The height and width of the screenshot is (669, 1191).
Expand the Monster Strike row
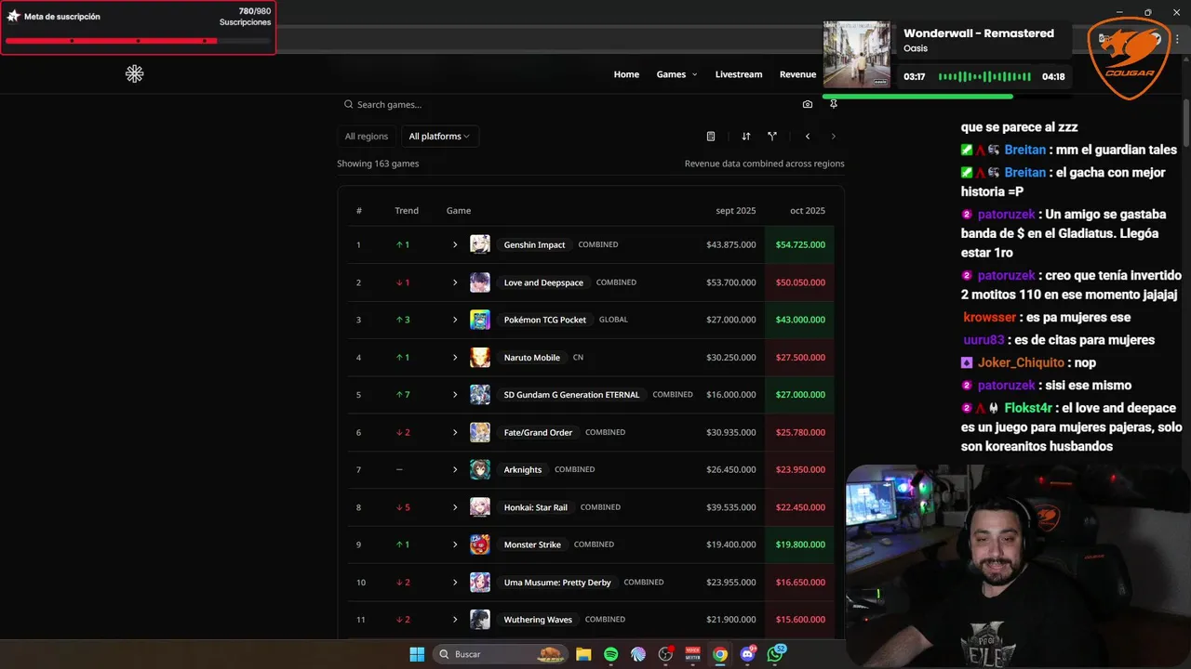455,544
